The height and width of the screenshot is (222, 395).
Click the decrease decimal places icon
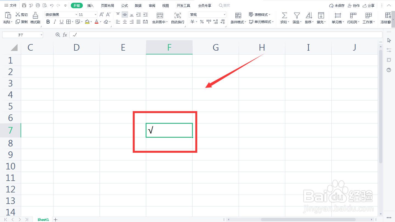(x=222, y=22)
